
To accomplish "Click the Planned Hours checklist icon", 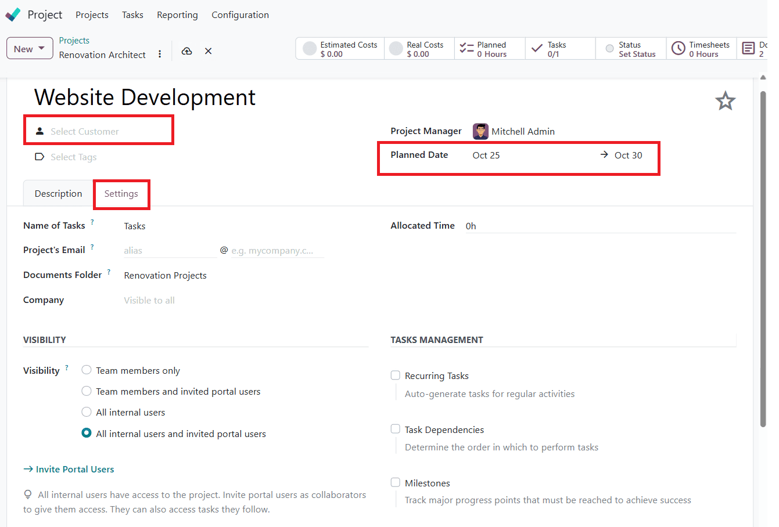I will coord(466,48).
